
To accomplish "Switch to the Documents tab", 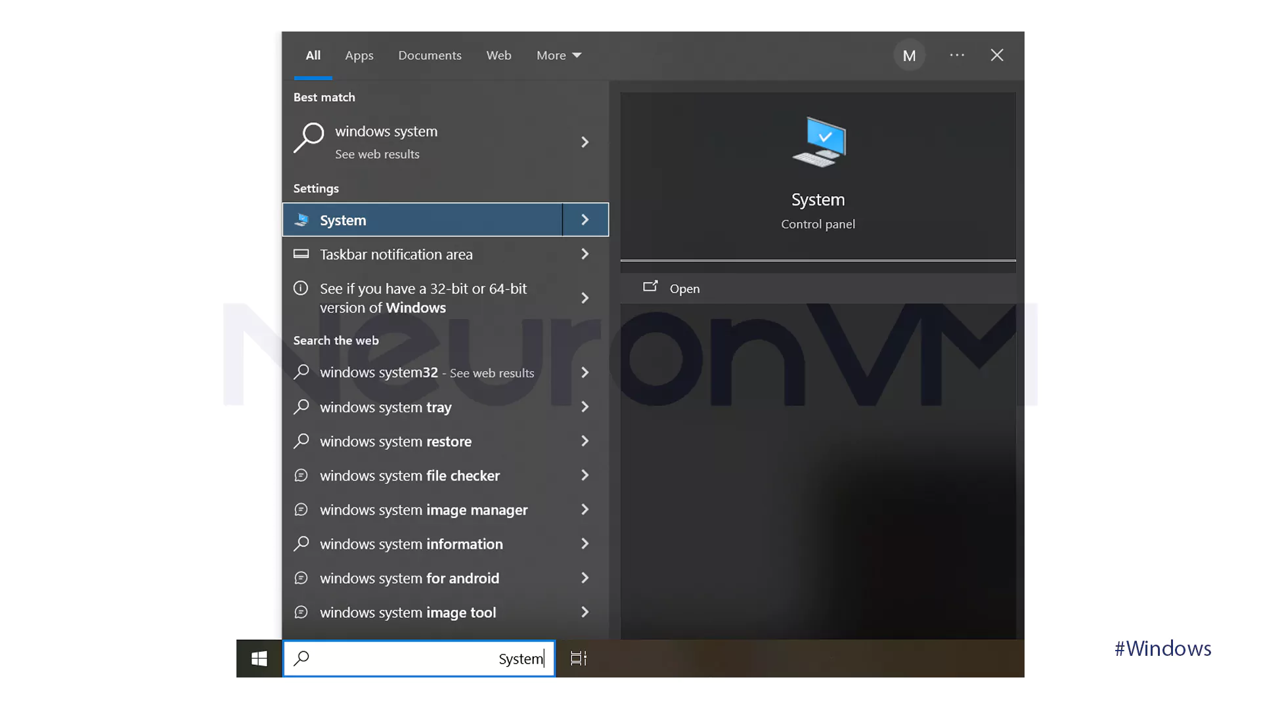I will (430, 56).
